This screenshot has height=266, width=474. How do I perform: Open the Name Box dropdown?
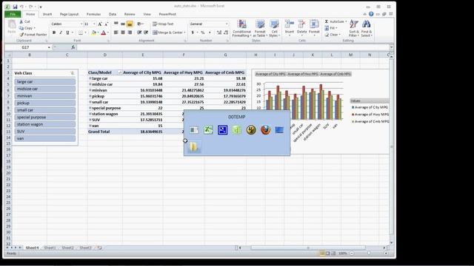tap(49, 47)
